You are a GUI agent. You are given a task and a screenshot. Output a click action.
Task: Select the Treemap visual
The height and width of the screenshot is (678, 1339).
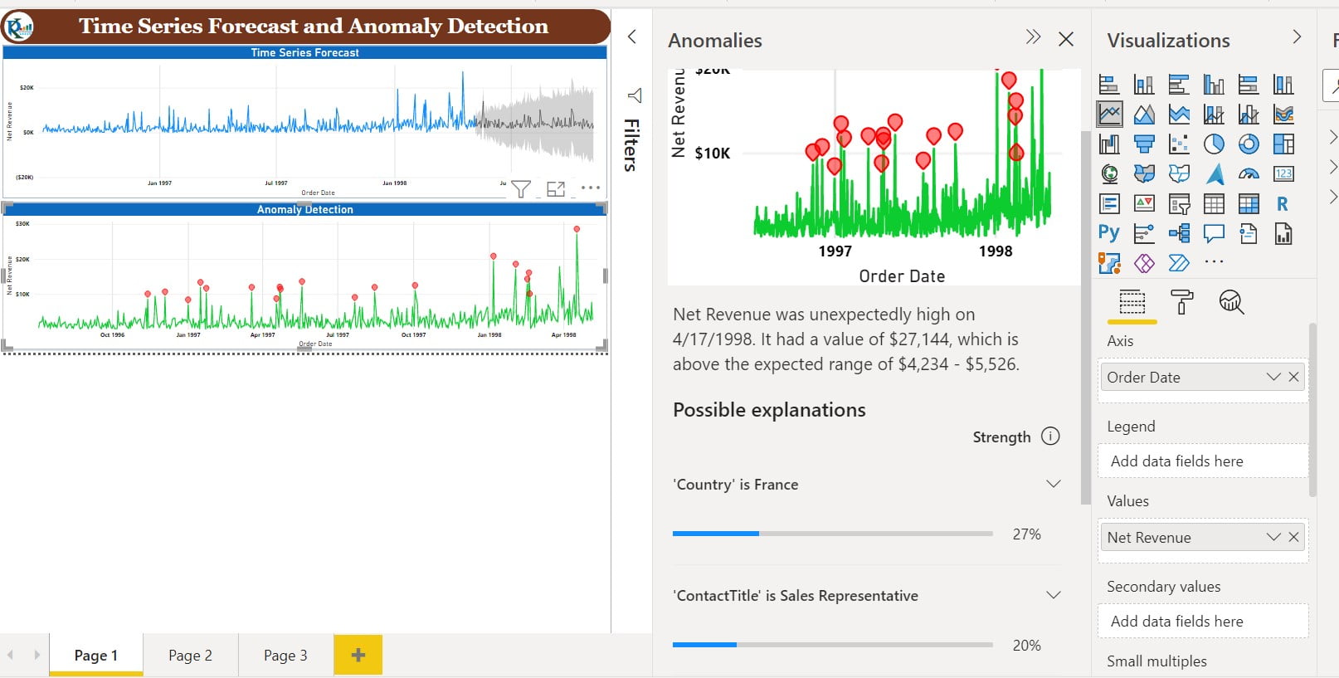coord(1283,144)
